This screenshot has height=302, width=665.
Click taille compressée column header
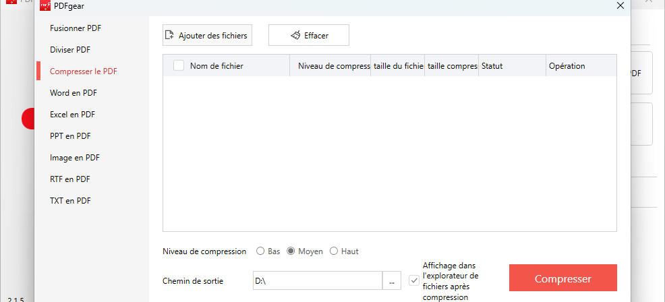pos(452,66)
